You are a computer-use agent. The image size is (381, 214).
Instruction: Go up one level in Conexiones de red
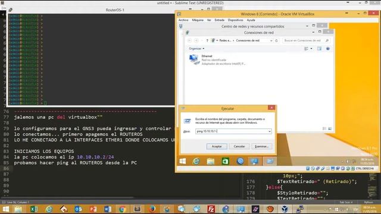click(207, 40)
